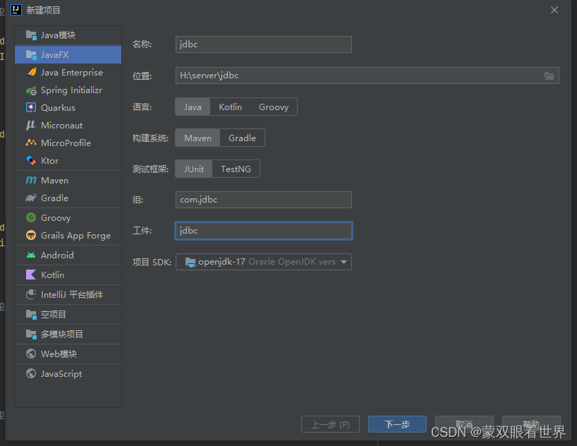Focus the 组 group field
This screenshot has width=577, height=446.
[x=264, y=200]
